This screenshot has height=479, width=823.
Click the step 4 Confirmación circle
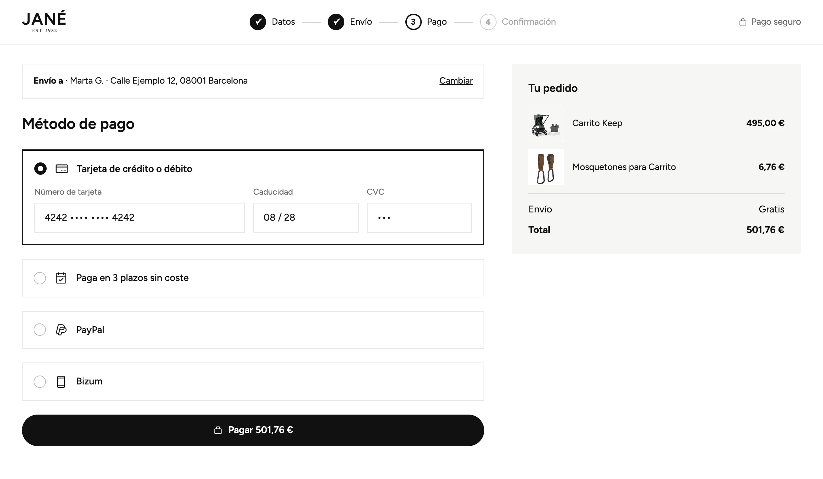coord(488,22)
